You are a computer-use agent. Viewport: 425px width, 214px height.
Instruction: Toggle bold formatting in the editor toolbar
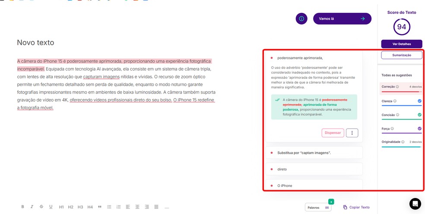23,207
